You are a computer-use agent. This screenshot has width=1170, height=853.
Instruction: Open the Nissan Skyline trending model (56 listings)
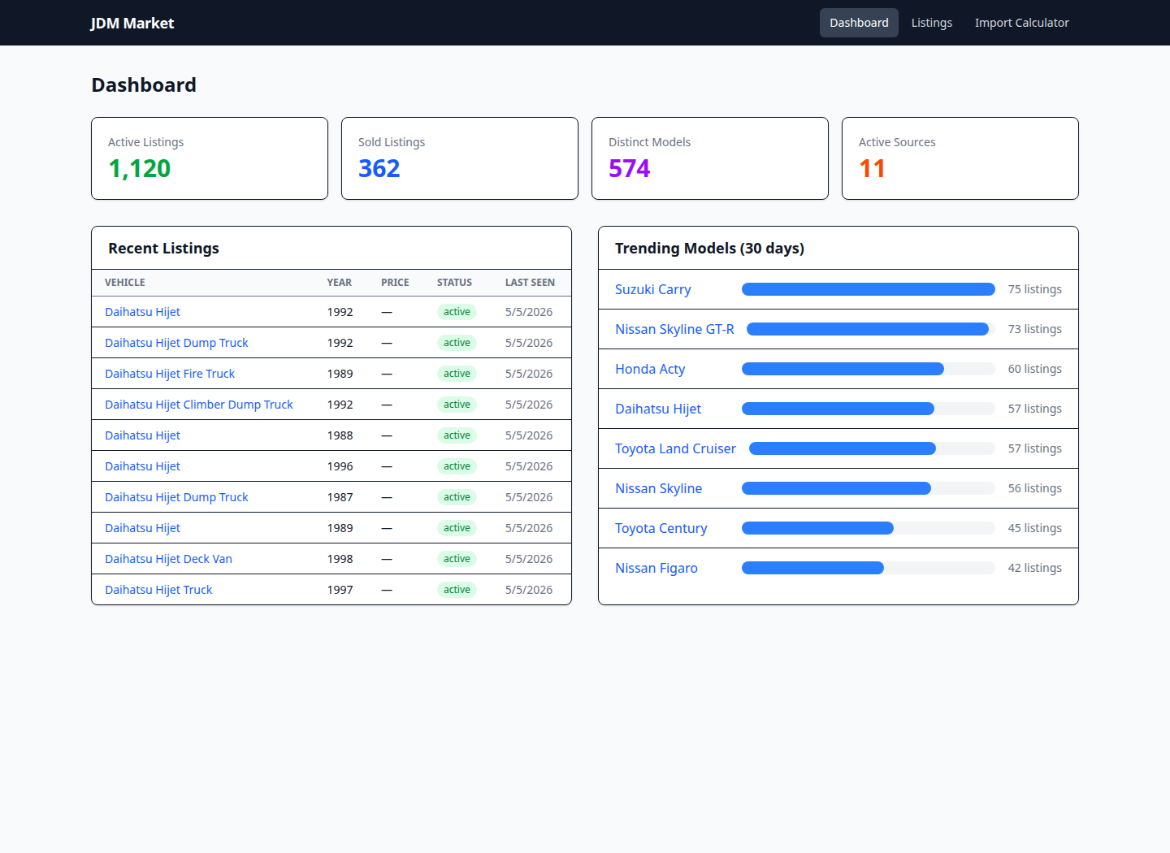658,488
